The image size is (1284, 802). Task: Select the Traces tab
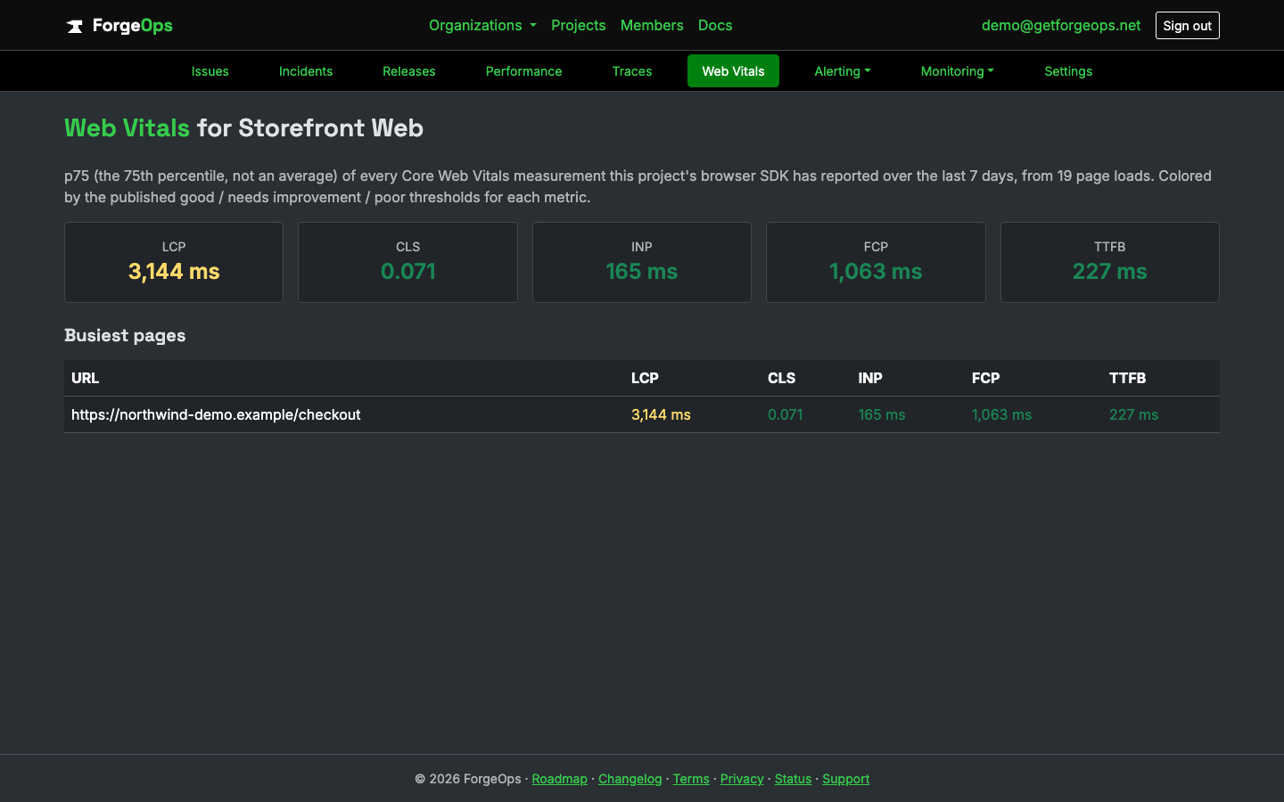pyautogui.click(x=632, y=71)
